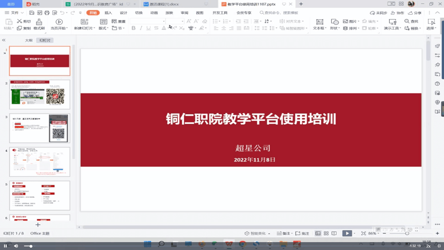This screenshot has width=444, height=250.
Task: Switch to the 插入 ribbon tab
Action: click(x=108, y=13)
